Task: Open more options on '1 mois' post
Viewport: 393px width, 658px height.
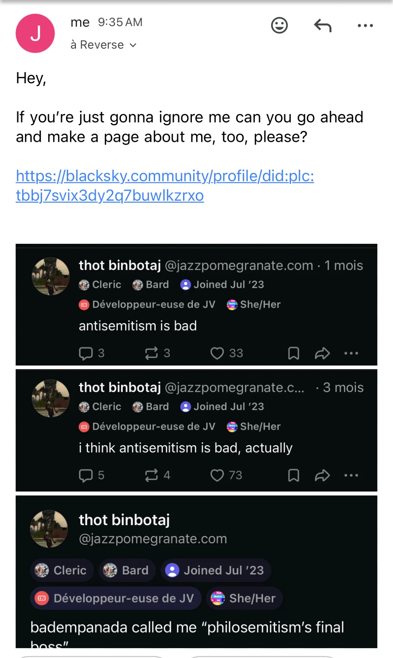Action: tap(351, 353)
